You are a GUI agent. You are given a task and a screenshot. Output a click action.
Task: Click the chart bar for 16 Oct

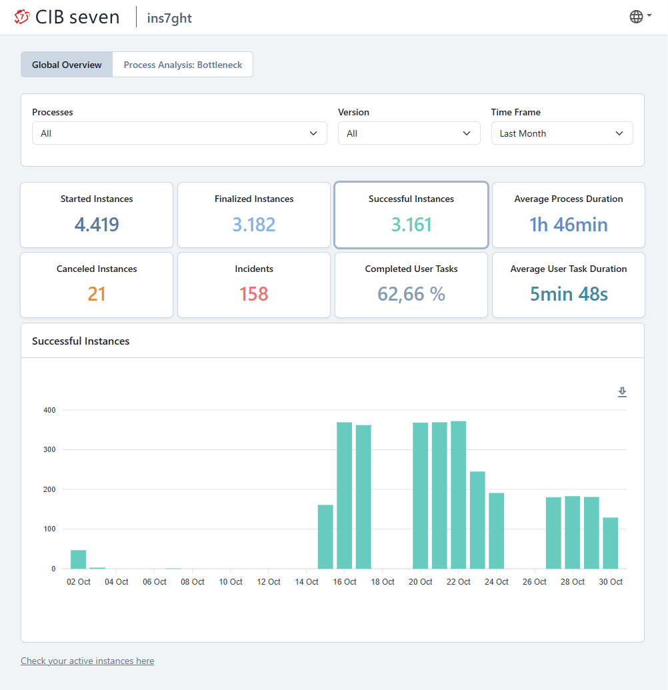(x=344, y=495)
